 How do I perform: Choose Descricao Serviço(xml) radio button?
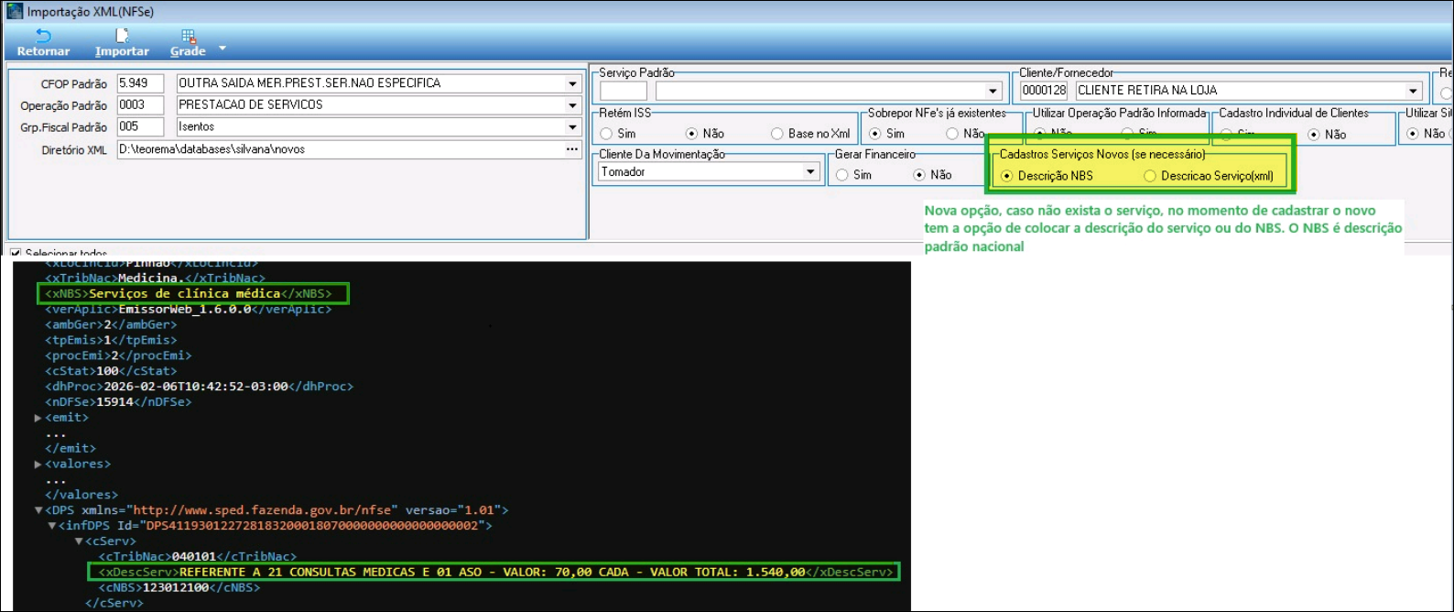[1150, 176]
